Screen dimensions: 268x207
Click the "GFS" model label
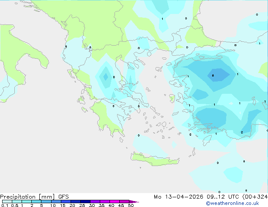click(x=63, y=197)
